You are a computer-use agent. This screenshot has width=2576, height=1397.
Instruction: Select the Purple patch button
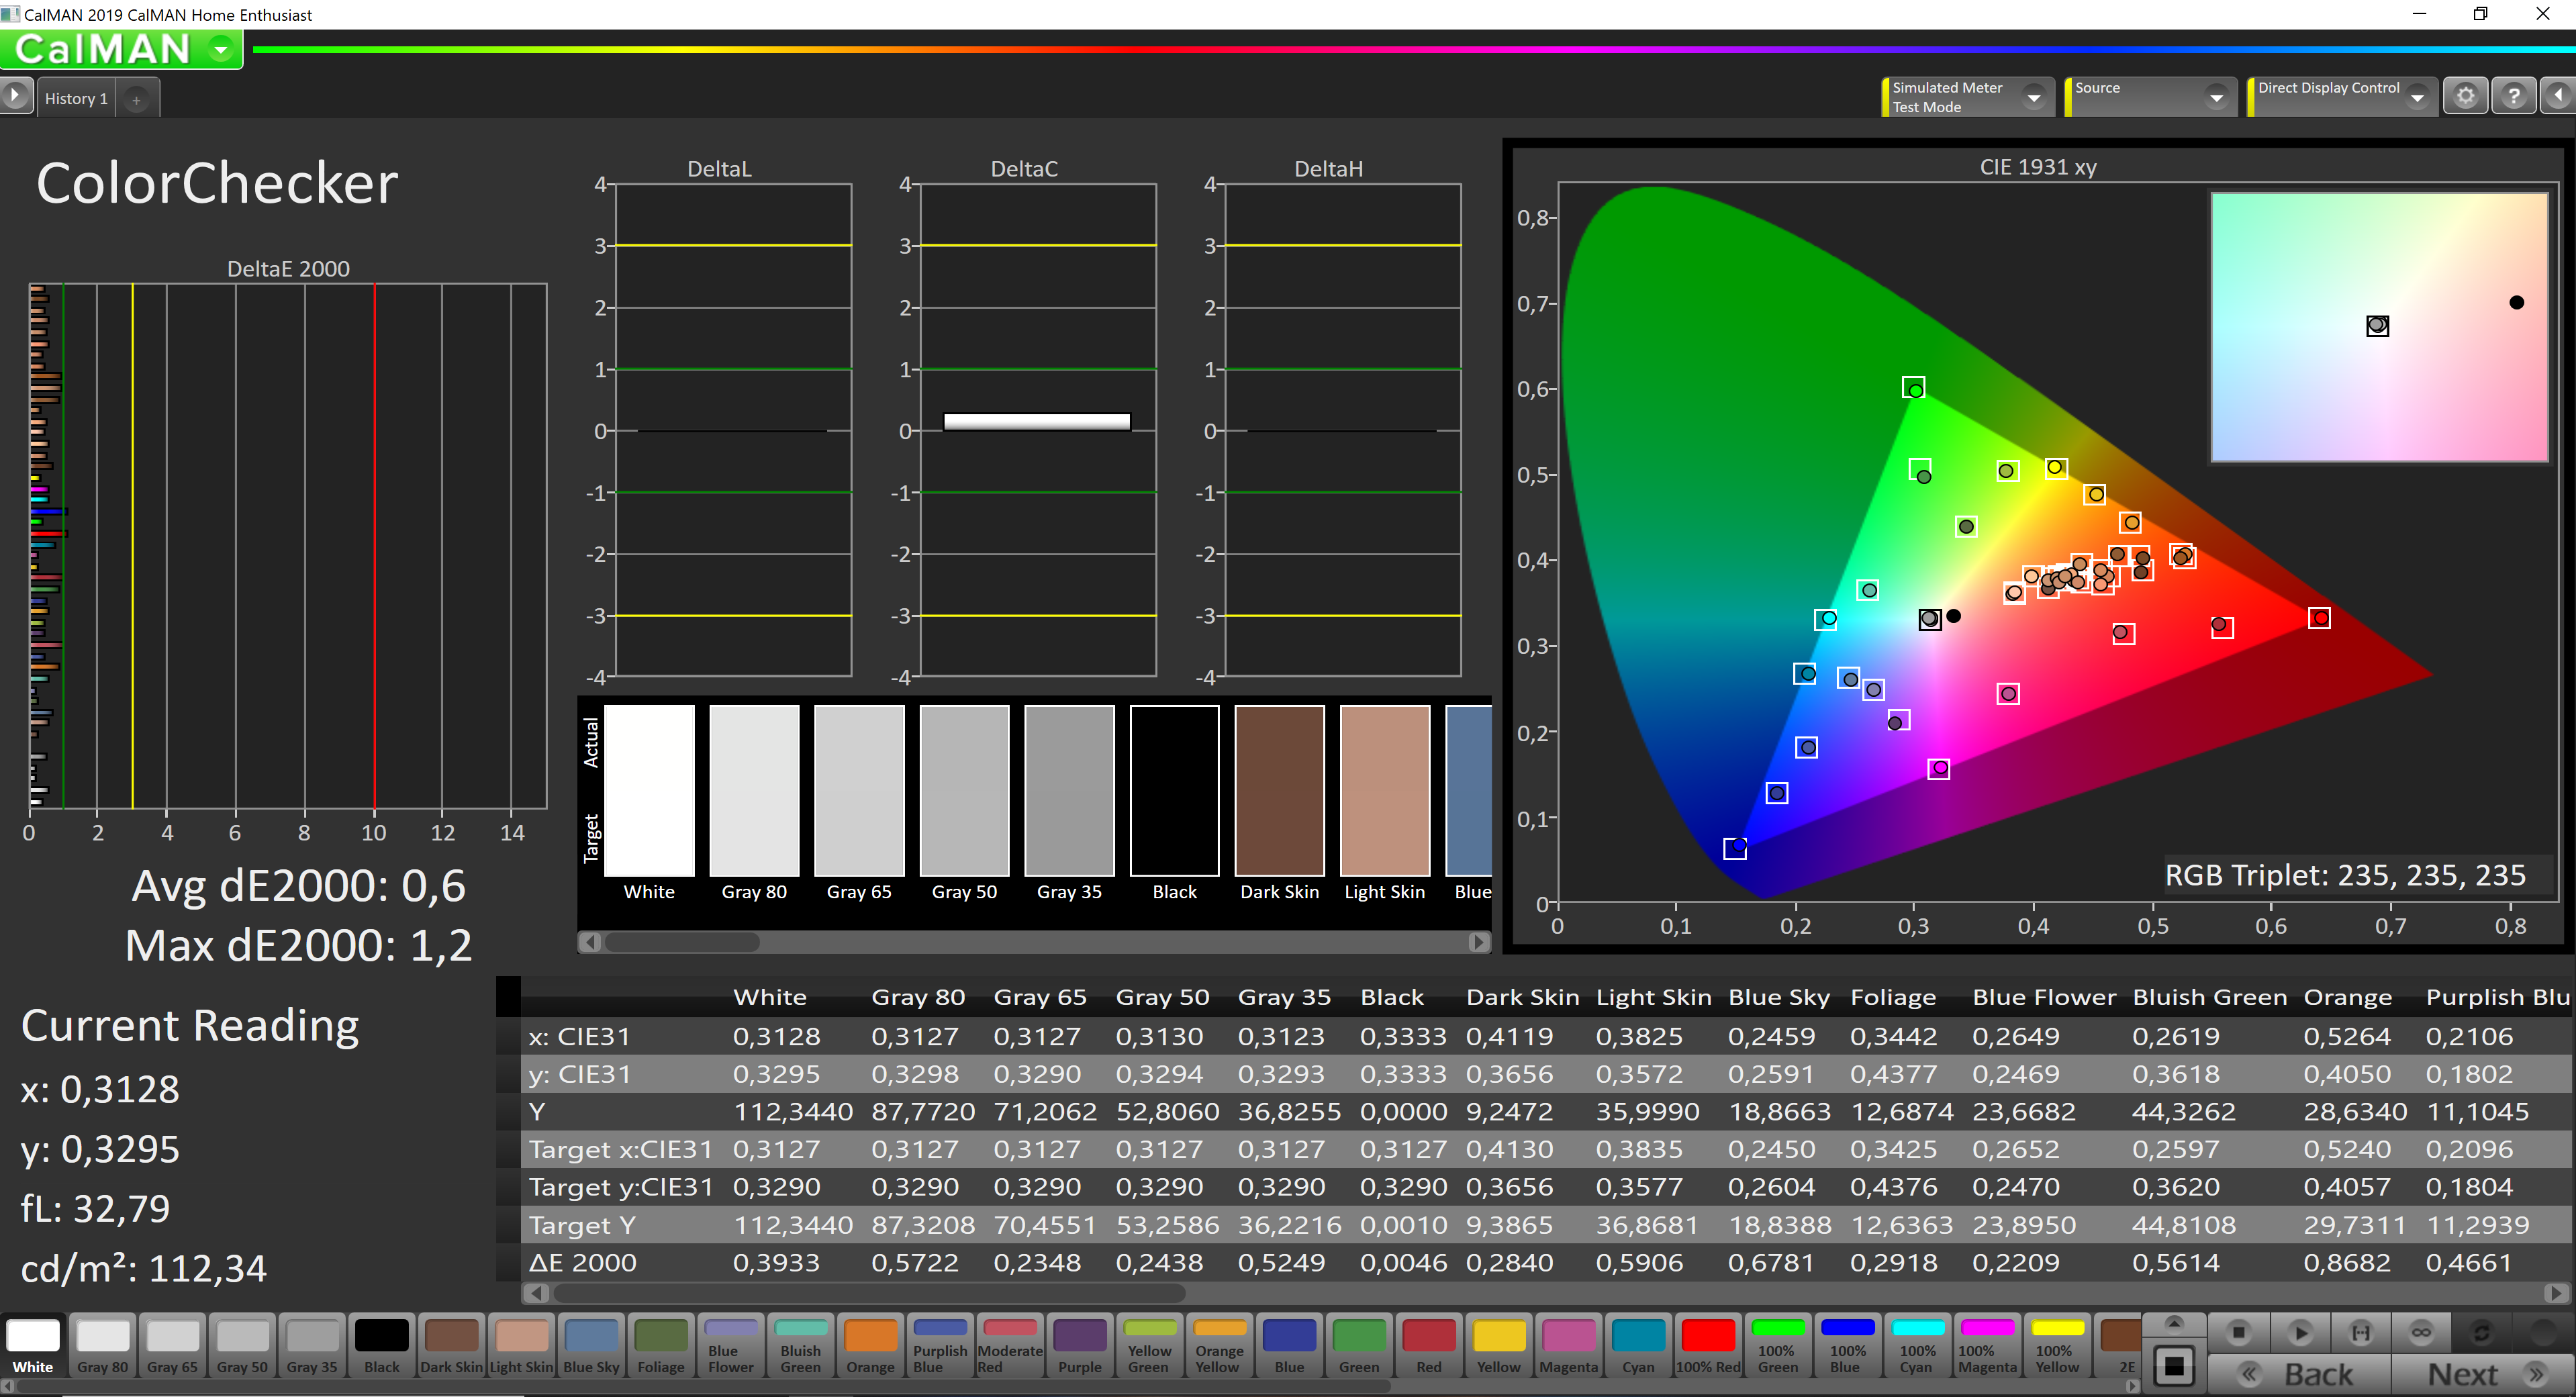pos(1080,1345)
